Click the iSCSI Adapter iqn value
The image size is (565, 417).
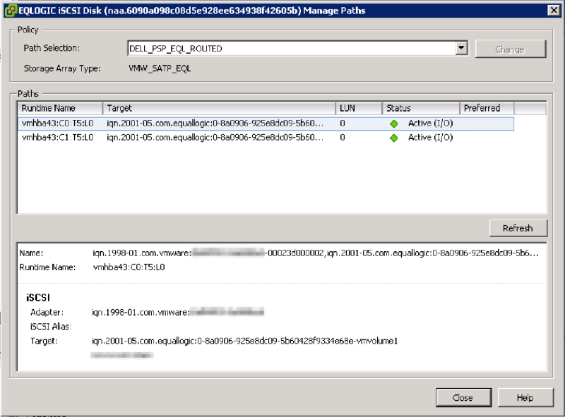pos(178,312)
